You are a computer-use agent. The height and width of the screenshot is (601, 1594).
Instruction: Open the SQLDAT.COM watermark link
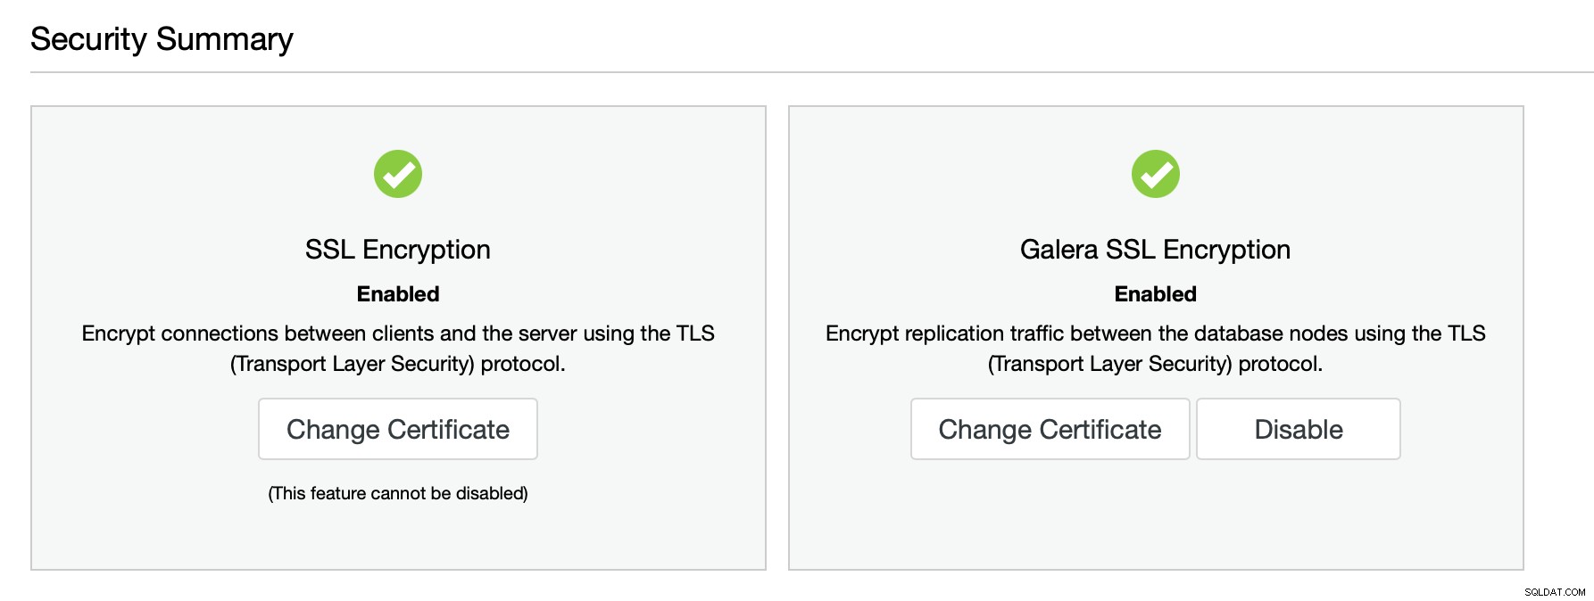1555,592
